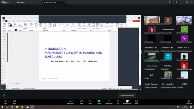The image size is (194, 109).
Task: Select slide thumbnail 1 in panel
Action: tap(5, 34)
